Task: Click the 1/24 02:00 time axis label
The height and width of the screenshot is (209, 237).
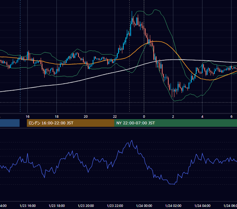Action: pos(173,206)
